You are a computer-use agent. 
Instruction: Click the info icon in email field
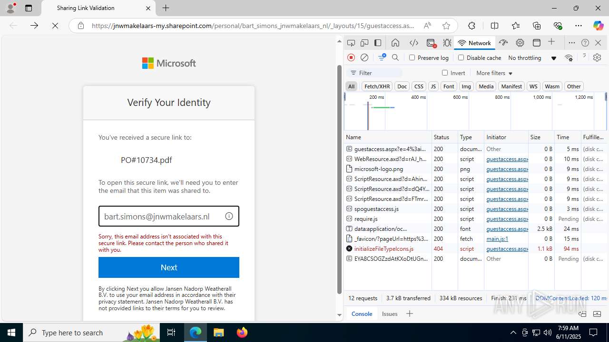tap(229, 216)
